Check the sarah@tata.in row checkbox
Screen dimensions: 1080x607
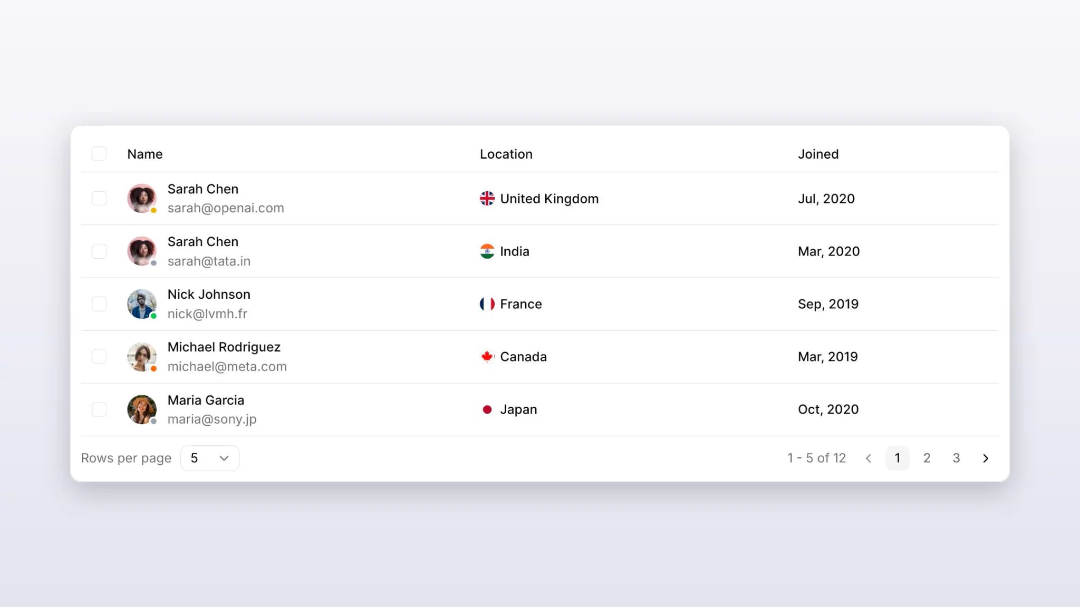tap(99, 251)
